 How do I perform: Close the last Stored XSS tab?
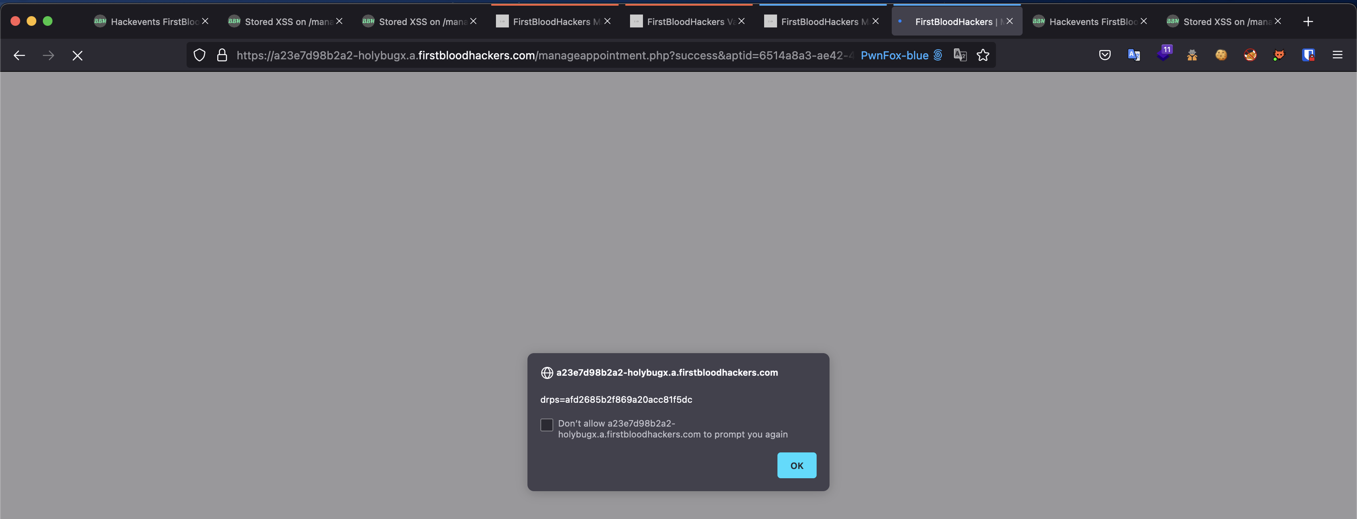coord(1278,21)
